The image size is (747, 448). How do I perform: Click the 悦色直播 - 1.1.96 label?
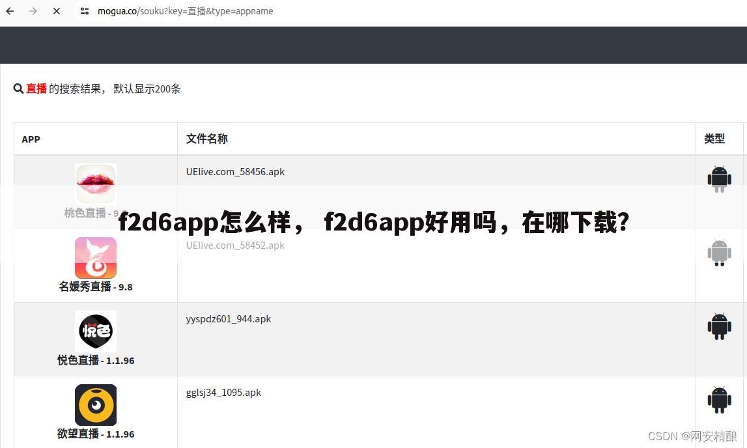coord(95,360)
